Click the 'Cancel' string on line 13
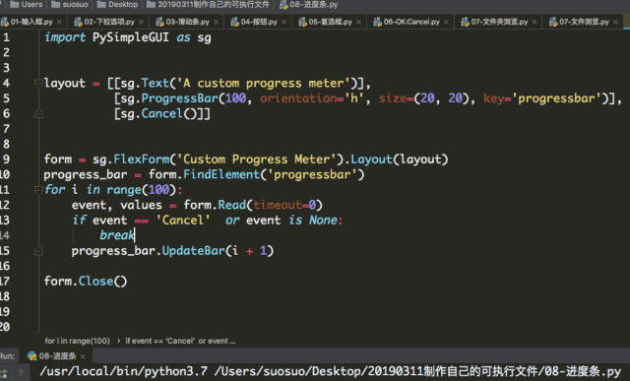 click(183, 221)
